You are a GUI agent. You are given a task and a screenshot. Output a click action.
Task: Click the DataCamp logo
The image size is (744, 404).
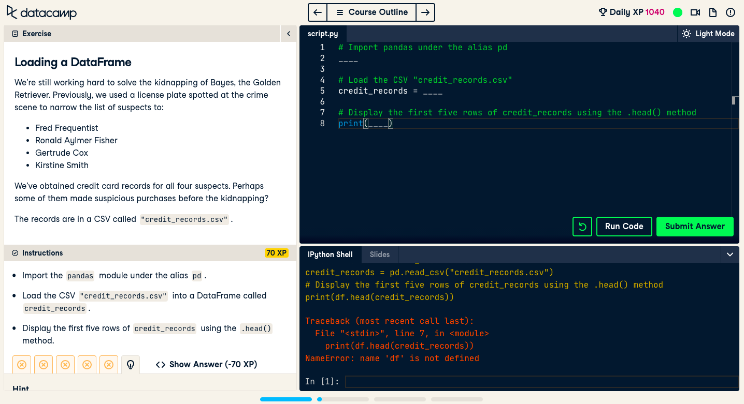point(41,12)
